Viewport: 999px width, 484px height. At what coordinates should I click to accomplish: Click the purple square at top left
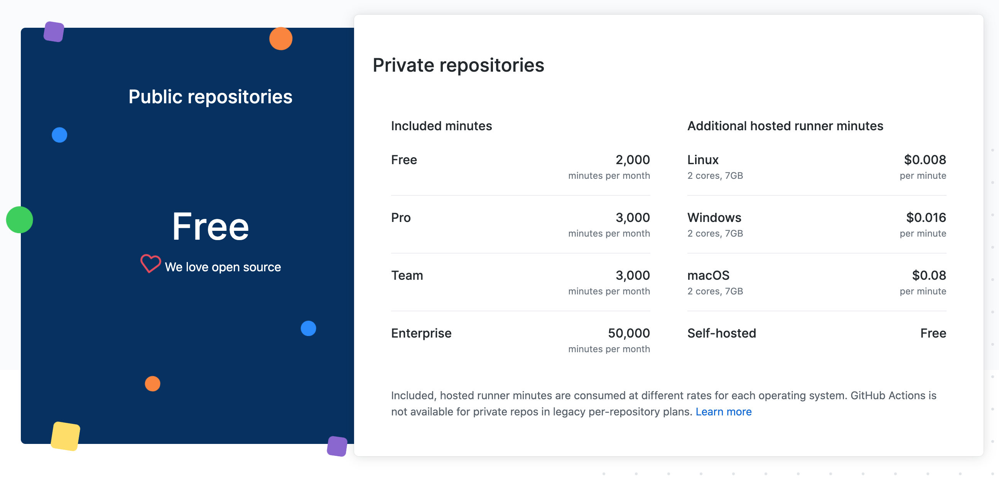click(54, 32)
